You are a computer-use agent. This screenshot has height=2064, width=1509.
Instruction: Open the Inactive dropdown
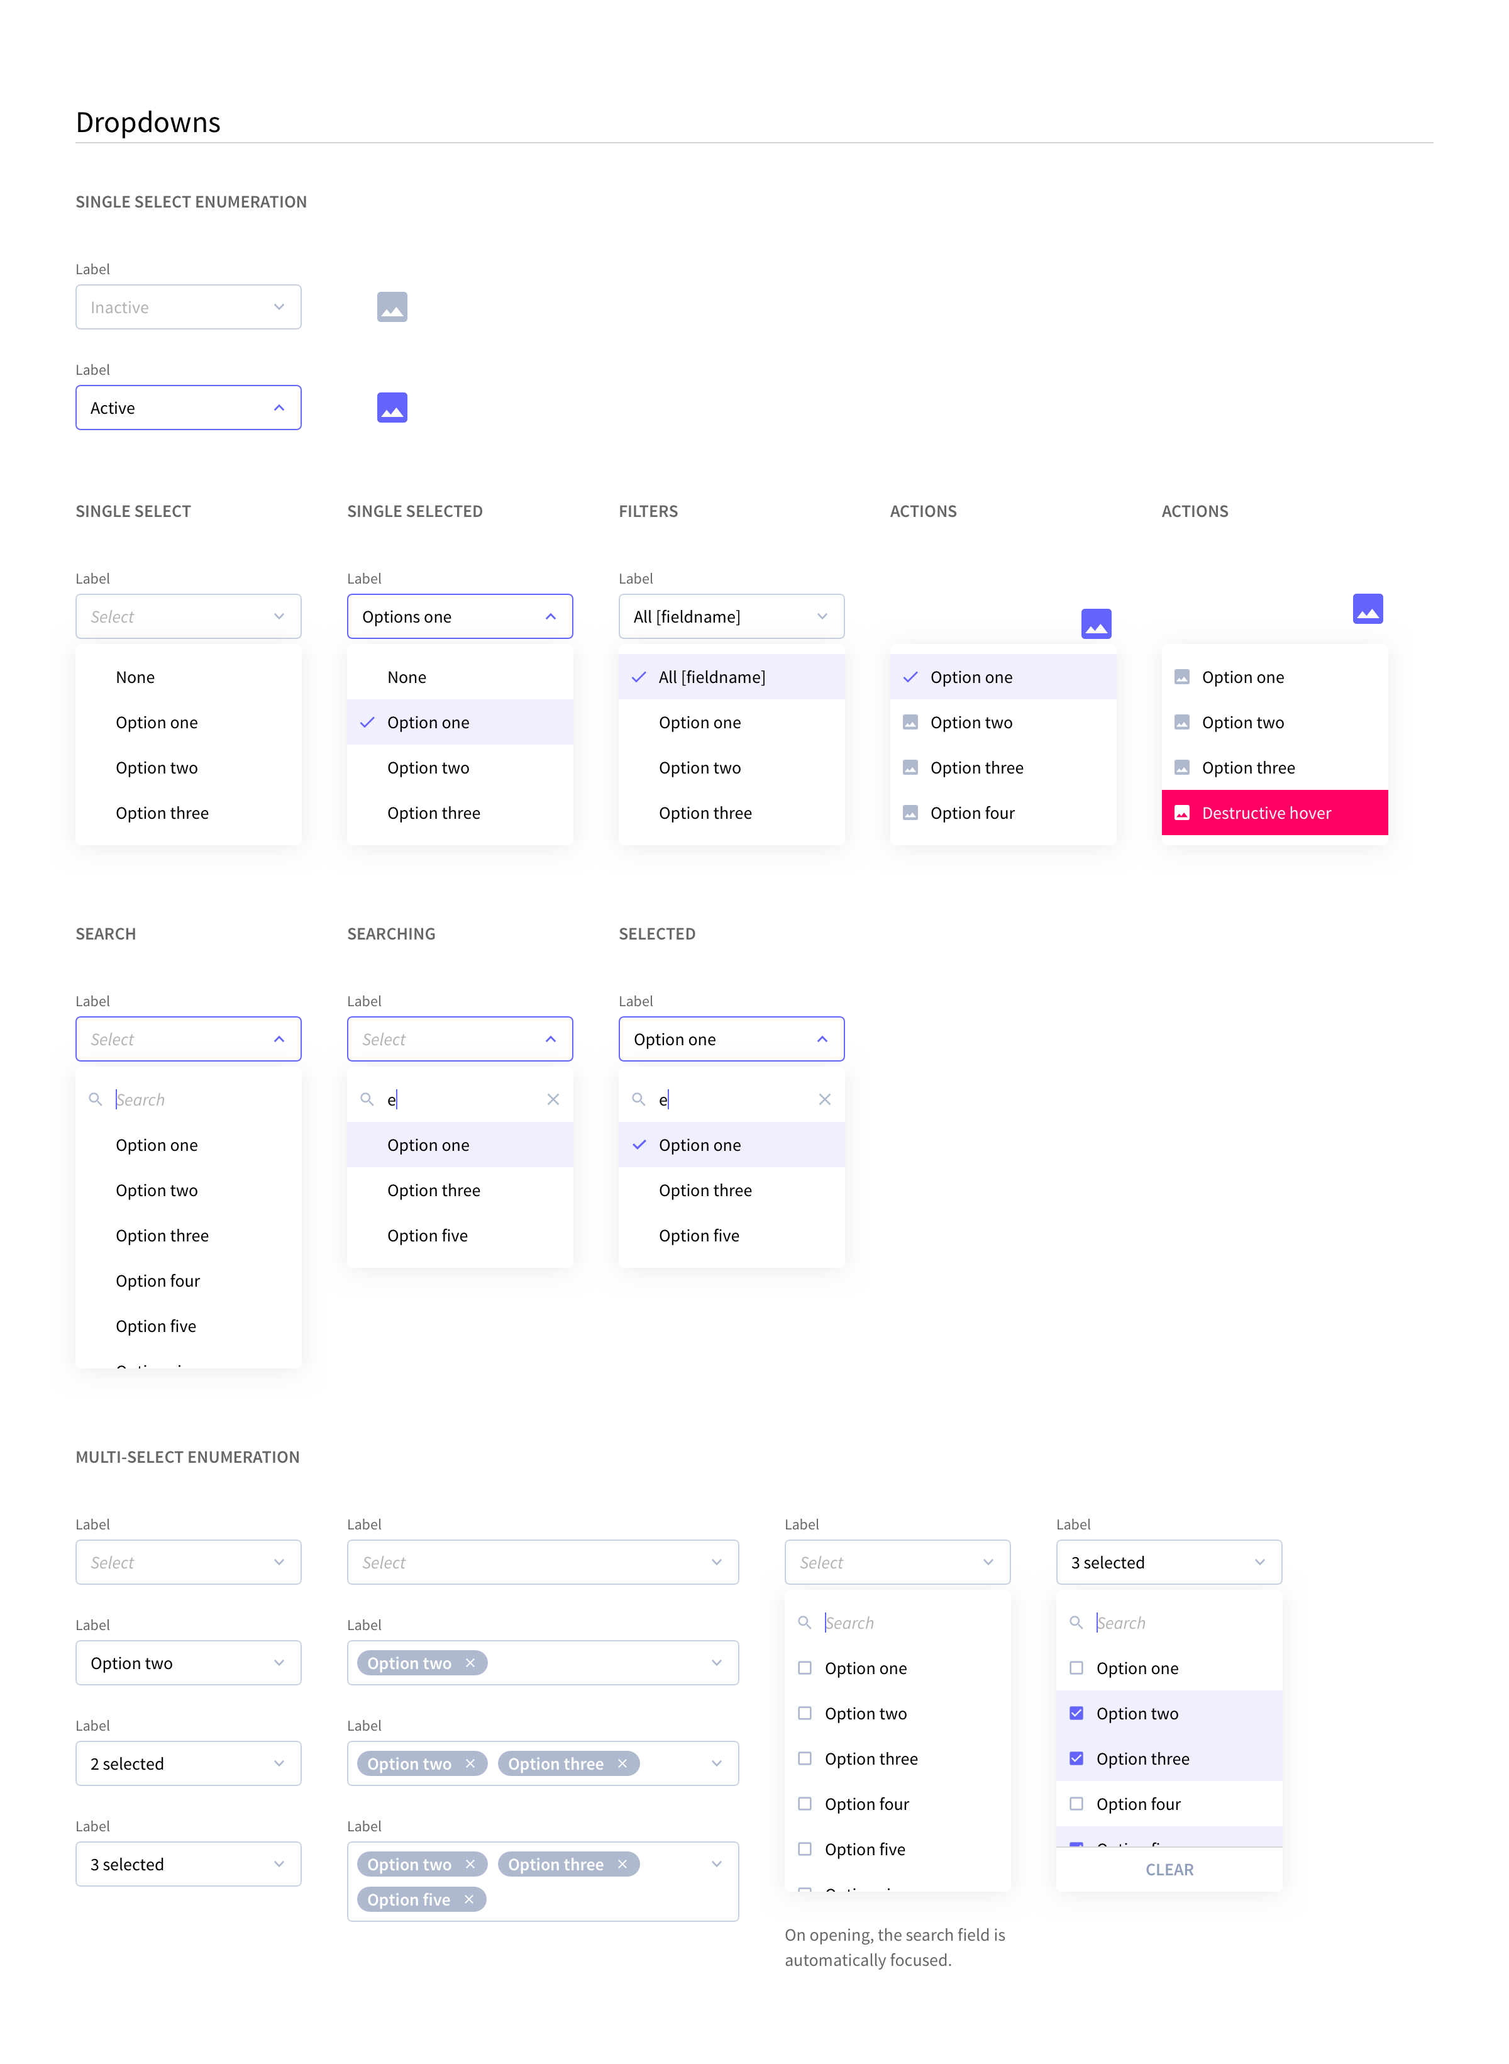[x=188, y=307]
